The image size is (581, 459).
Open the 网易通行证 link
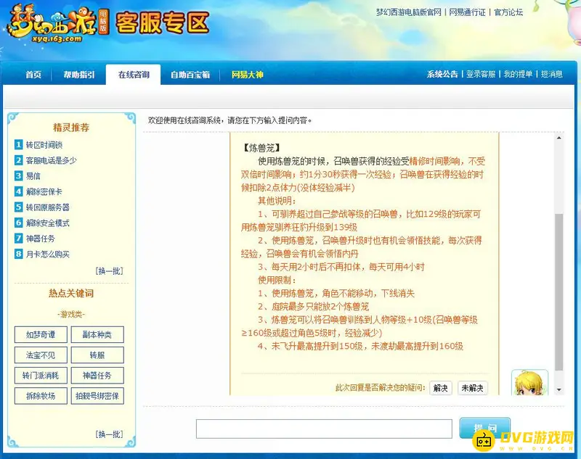coord(467,12)
